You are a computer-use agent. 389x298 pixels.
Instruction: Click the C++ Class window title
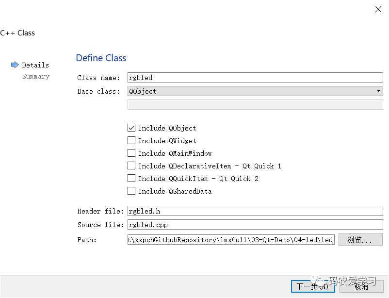(x=17, y=33)
